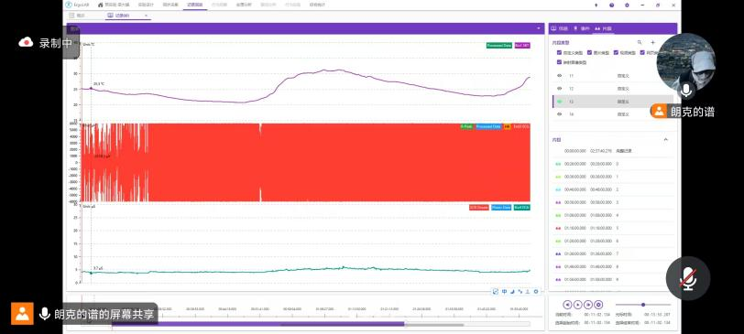
Task: Click the home icon in top navigation
Action: coord(101,5)
